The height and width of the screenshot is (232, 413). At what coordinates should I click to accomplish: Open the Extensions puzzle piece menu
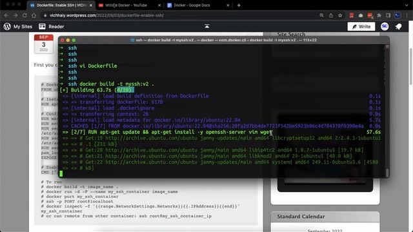(x=379, y=15)
